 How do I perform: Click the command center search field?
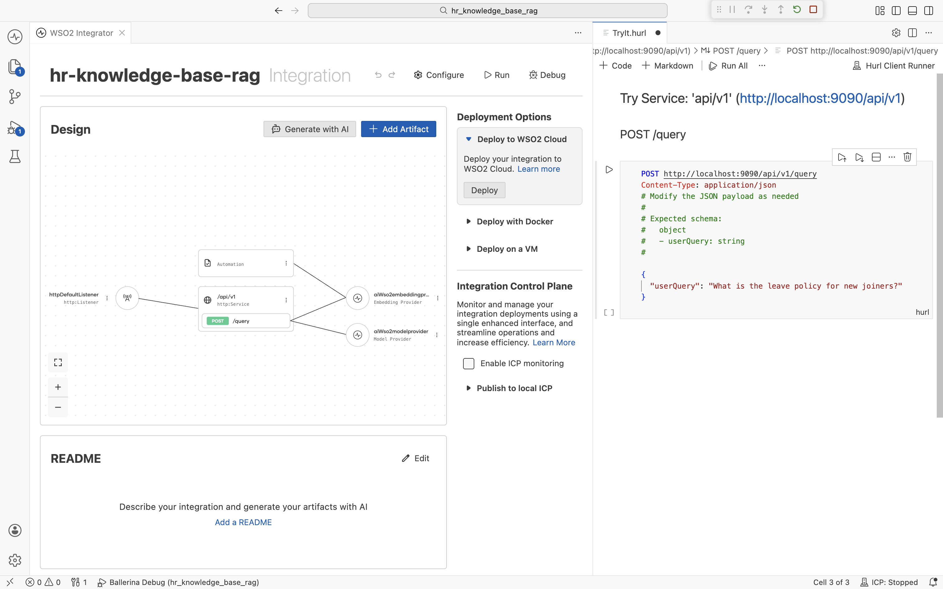[x=487, y=11]
